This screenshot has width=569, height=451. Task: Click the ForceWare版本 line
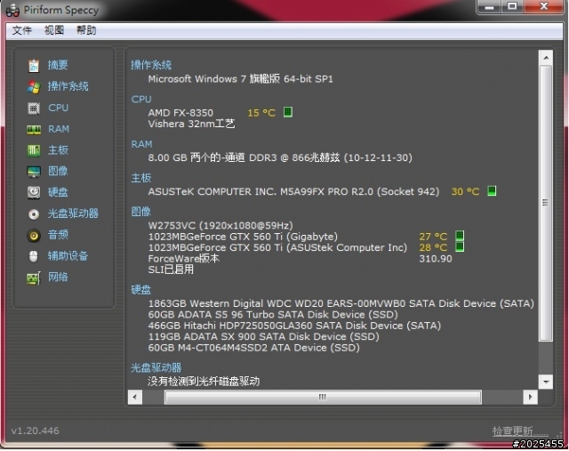pos(184,259)
